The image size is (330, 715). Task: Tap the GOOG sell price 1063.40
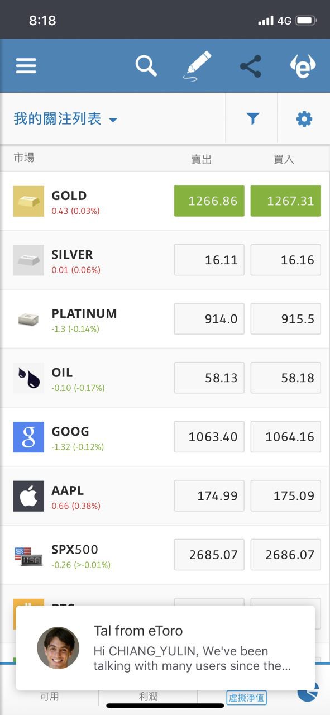pyautogui.click(x=209, y=437)
